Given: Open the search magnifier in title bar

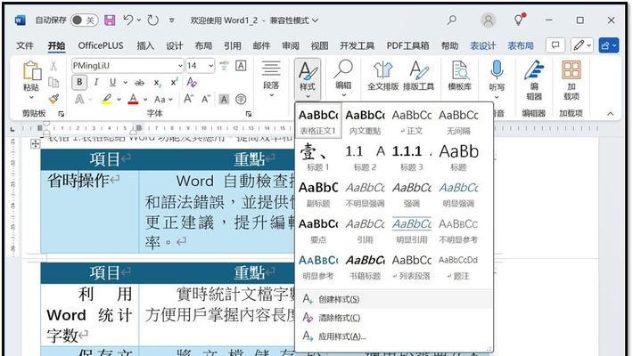Looking at the screenshot, I should (452, 20).
